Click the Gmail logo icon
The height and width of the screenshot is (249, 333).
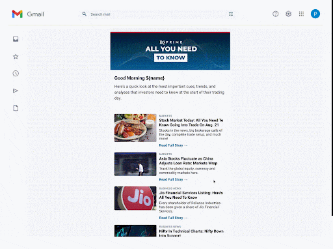coord(18,14)
